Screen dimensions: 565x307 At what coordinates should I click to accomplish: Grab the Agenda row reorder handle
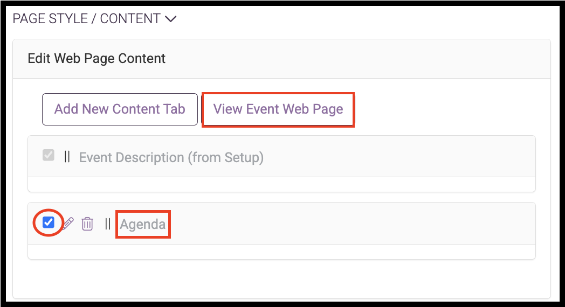point(107,224)
